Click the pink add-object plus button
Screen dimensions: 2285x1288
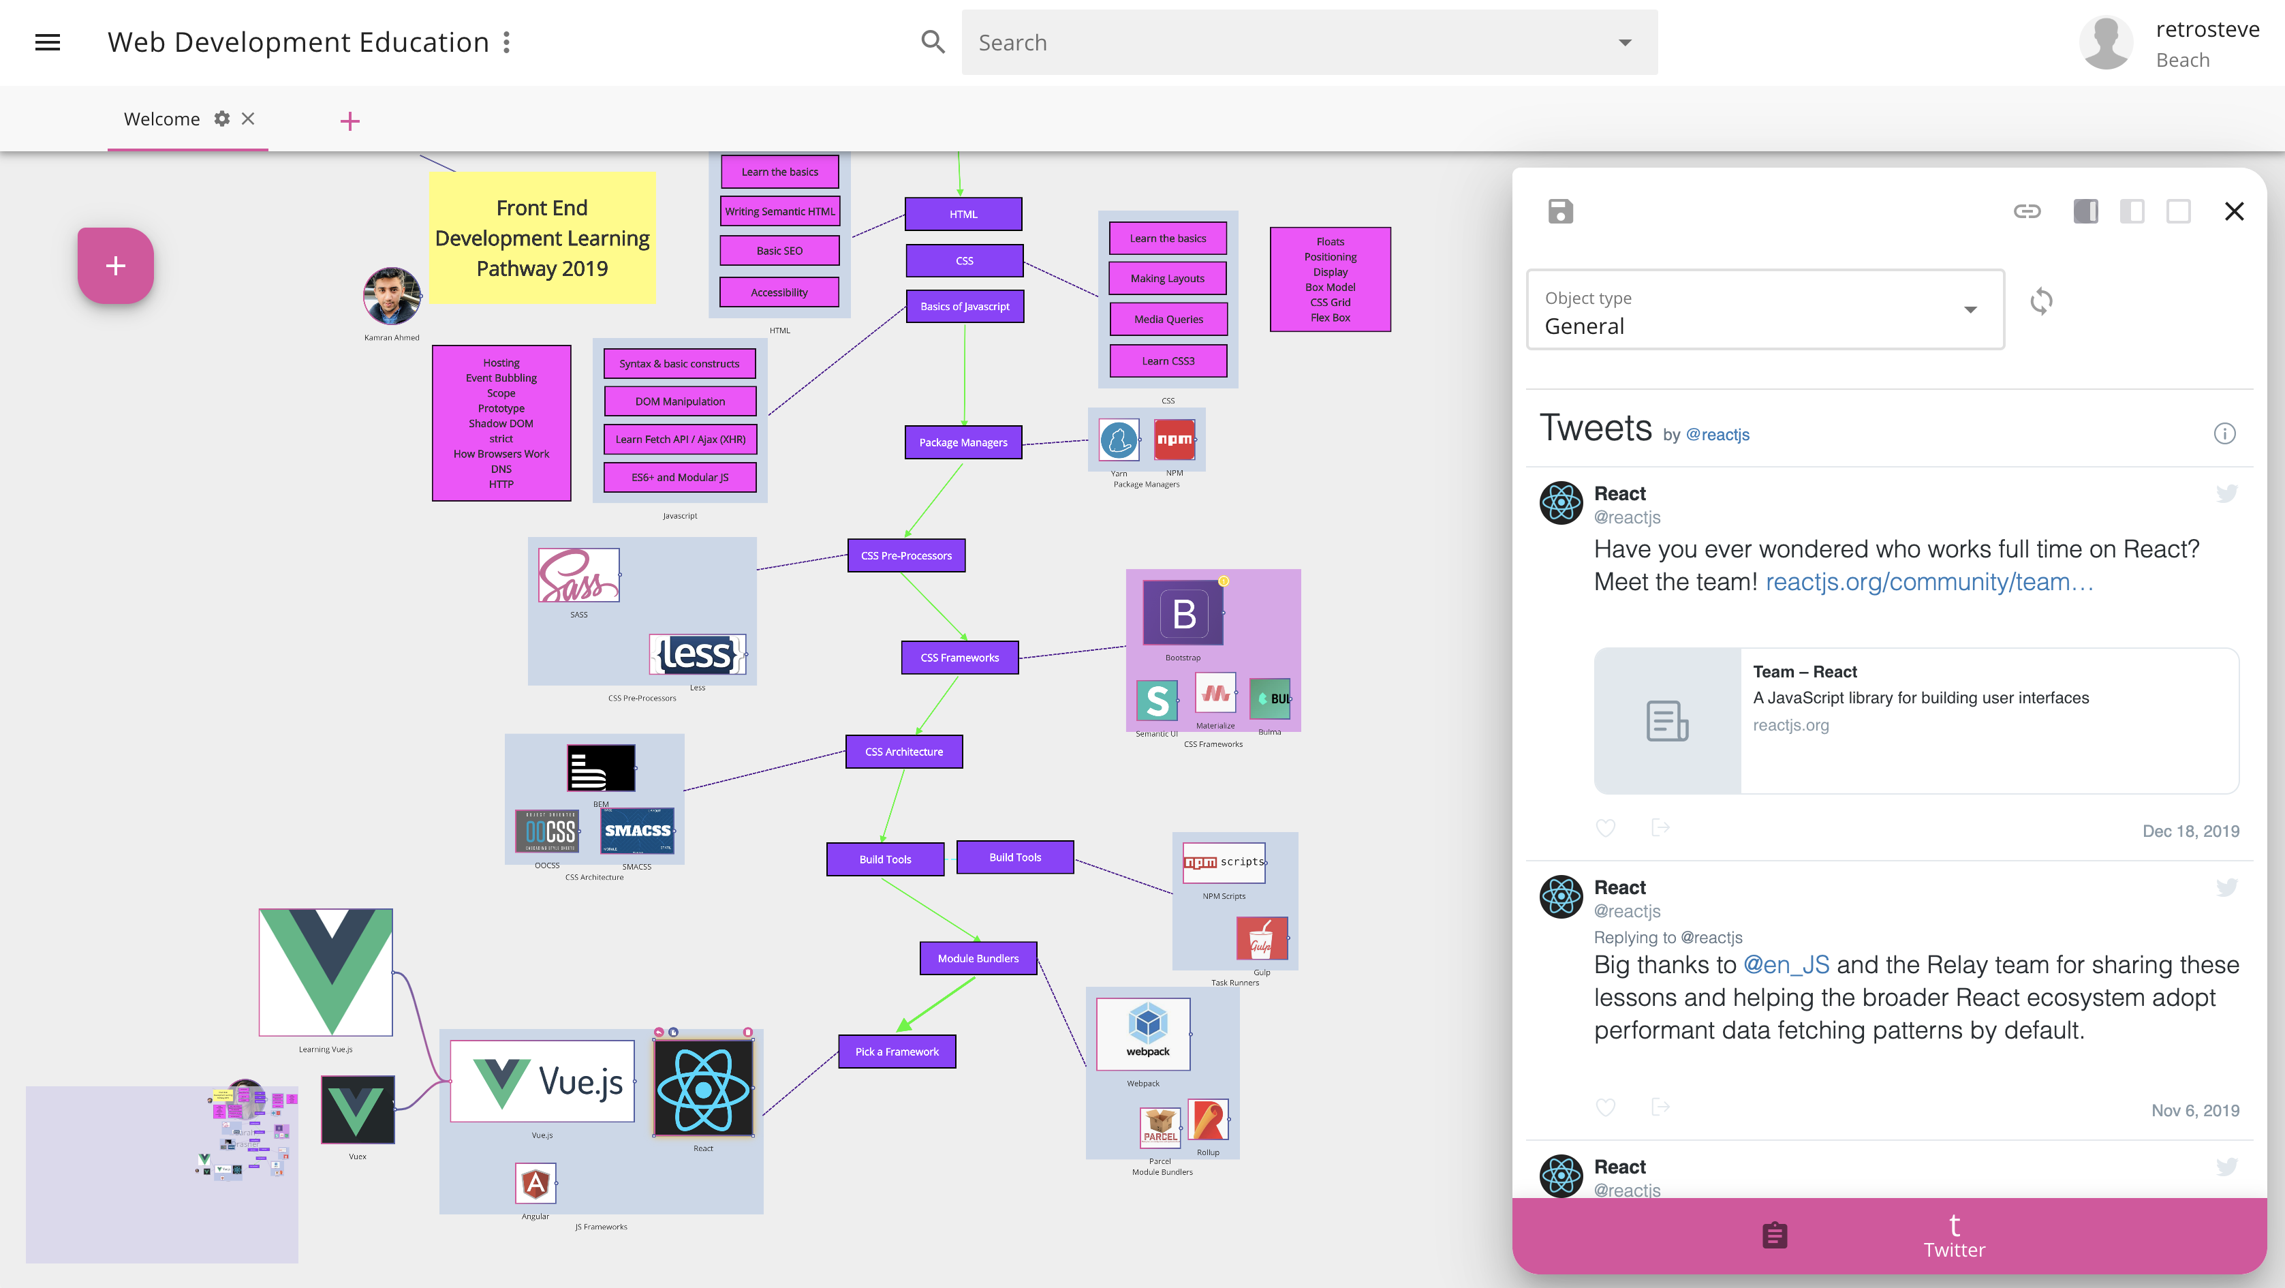[x=115, y=265]
